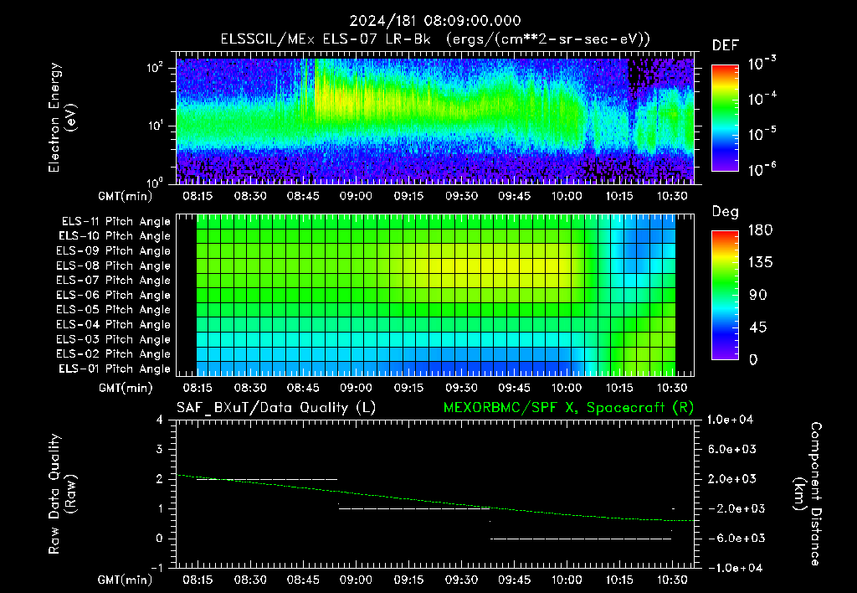Pick the Deg pitch angle color scale bar
The image size is (857, 593).
tap(726, 295)
